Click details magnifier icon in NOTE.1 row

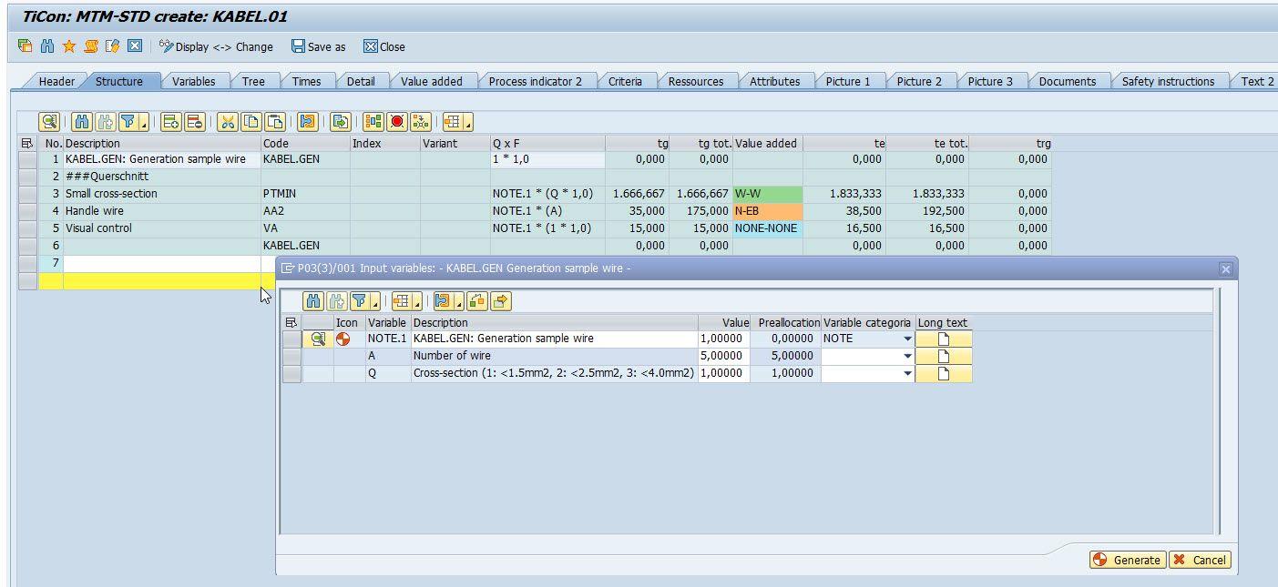pyautogui.click(x=318, y=339)
